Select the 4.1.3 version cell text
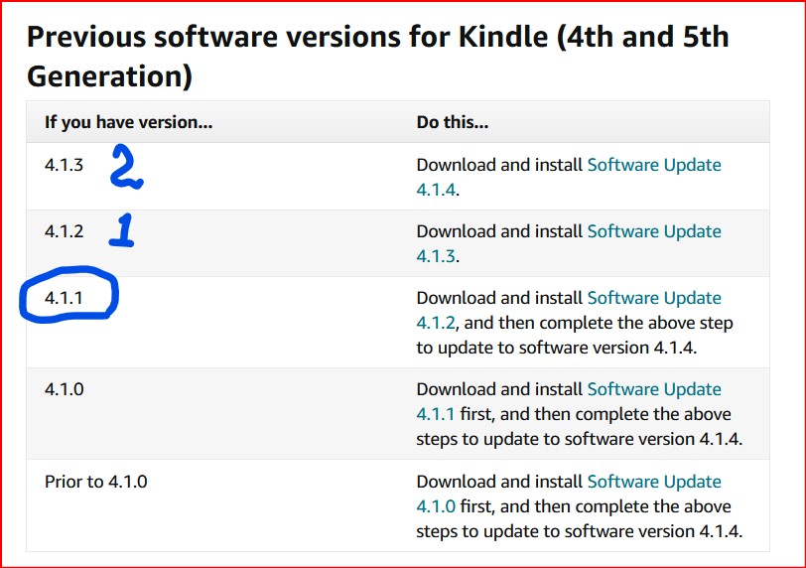Viewport: 806px width, 568px height. click(65, 165)
